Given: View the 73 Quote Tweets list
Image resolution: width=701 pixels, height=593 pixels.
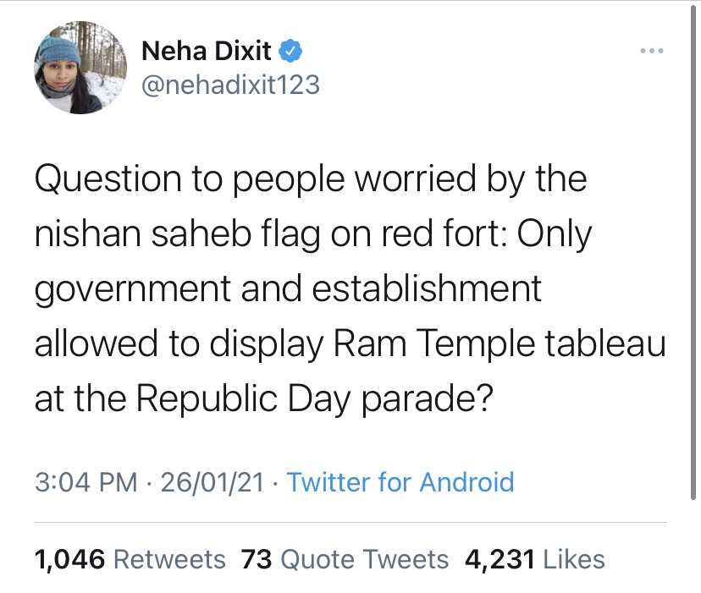Looking at the screenshot, I should (345, 559).
